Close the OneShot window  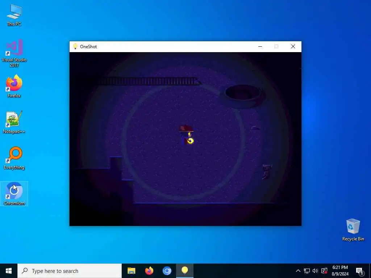293,47
